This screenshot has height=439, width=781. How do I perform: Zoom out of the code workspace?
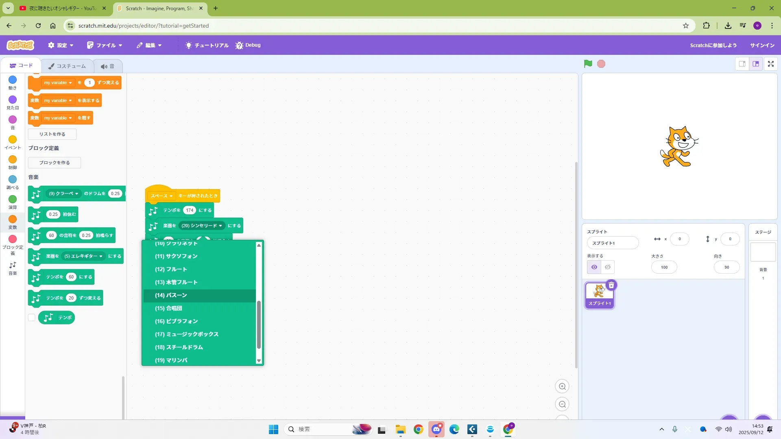[x=562, y=404]
